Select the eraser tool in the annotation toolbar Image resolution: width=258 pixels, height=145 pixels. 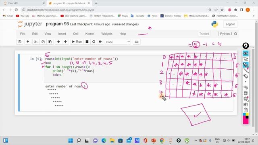point(246,76)
